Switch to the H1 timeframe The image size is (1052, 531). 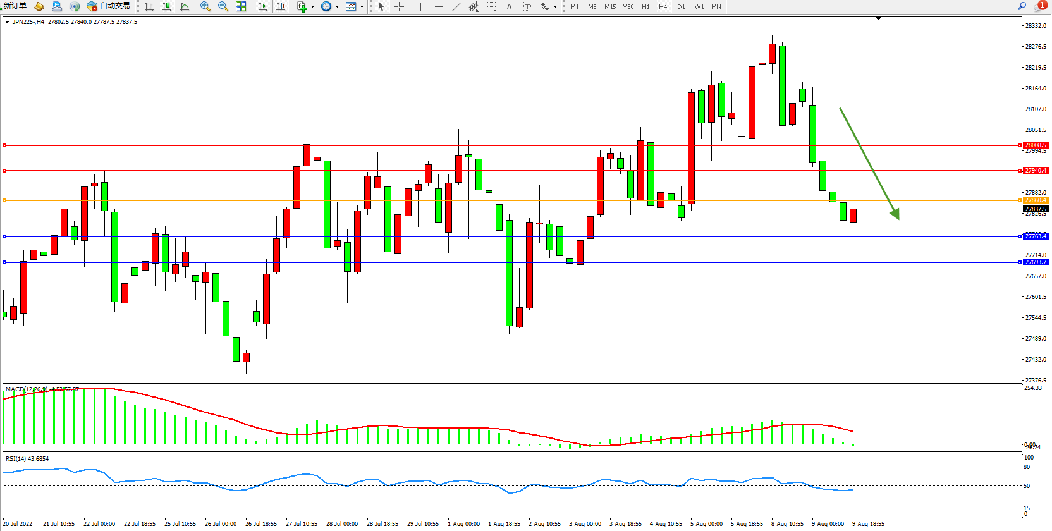(645, 7)
